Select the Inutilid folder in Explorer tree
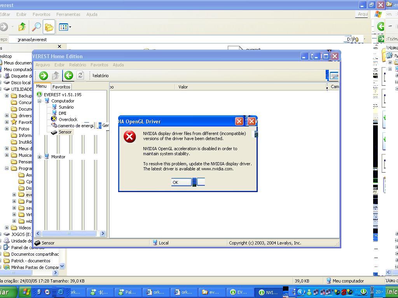This screenshot has width=398, height=298. (x=25, y=142)
